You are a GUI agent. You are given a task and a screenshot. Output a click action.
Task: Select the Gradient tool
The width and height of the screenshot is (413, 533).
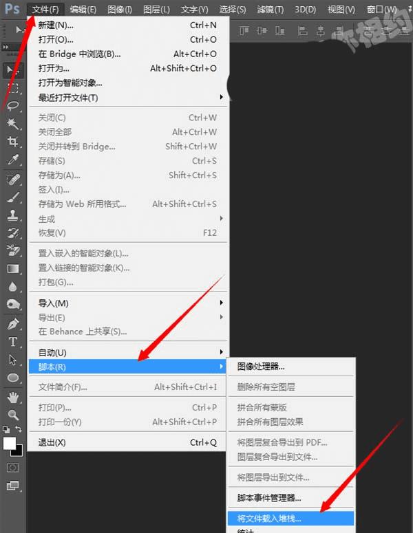point(13,268)
